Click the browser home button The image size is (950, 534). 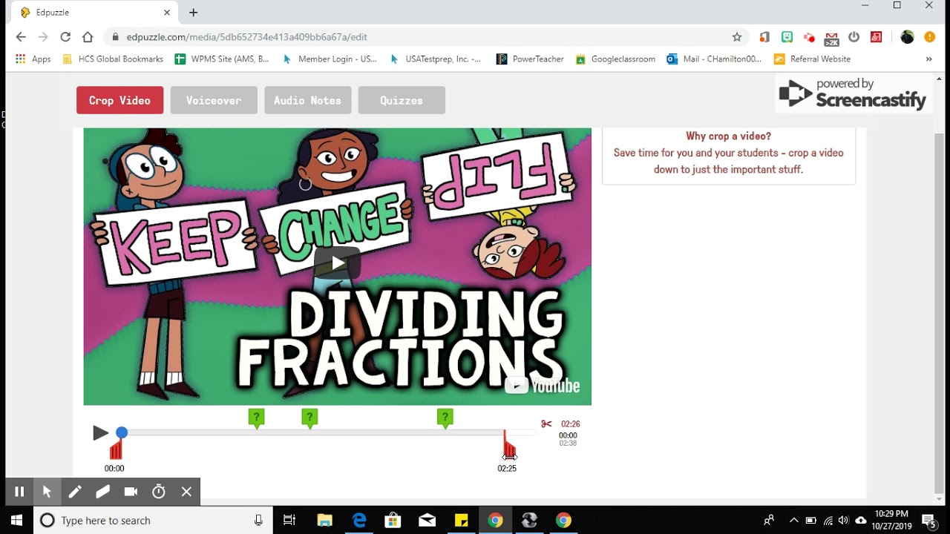pos(88,37)
